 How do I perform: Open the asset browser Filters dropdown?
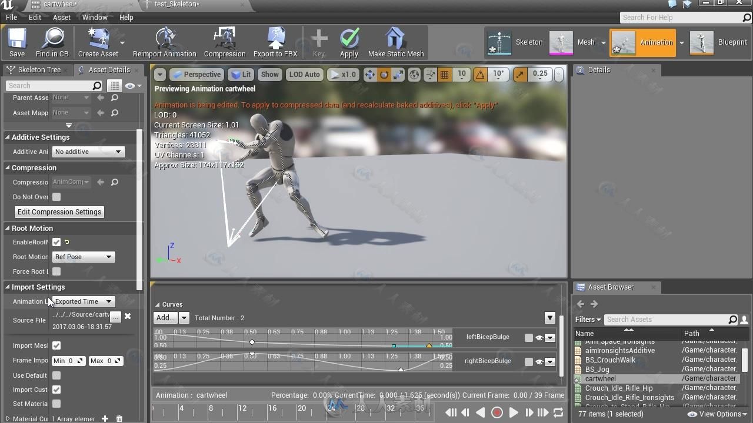coord(588,320)
